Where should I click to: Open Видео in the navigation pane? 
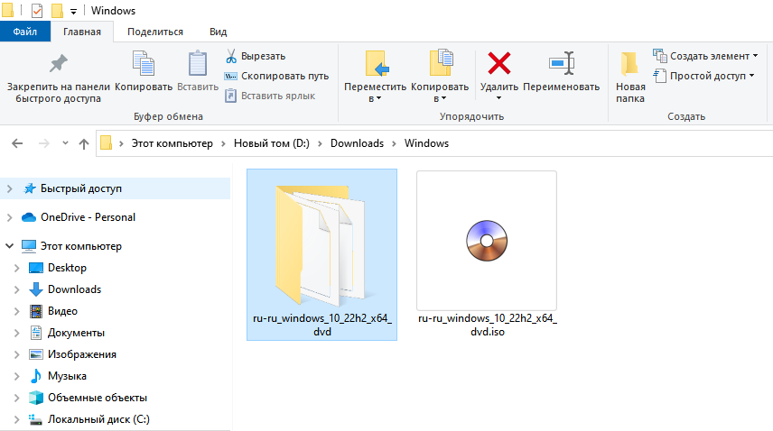point(62,311)
